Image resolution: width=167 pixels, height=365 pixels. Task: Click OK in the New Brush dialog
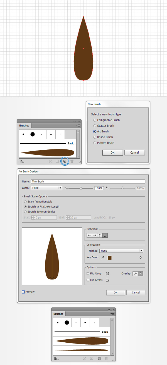(x=112, y=152)
